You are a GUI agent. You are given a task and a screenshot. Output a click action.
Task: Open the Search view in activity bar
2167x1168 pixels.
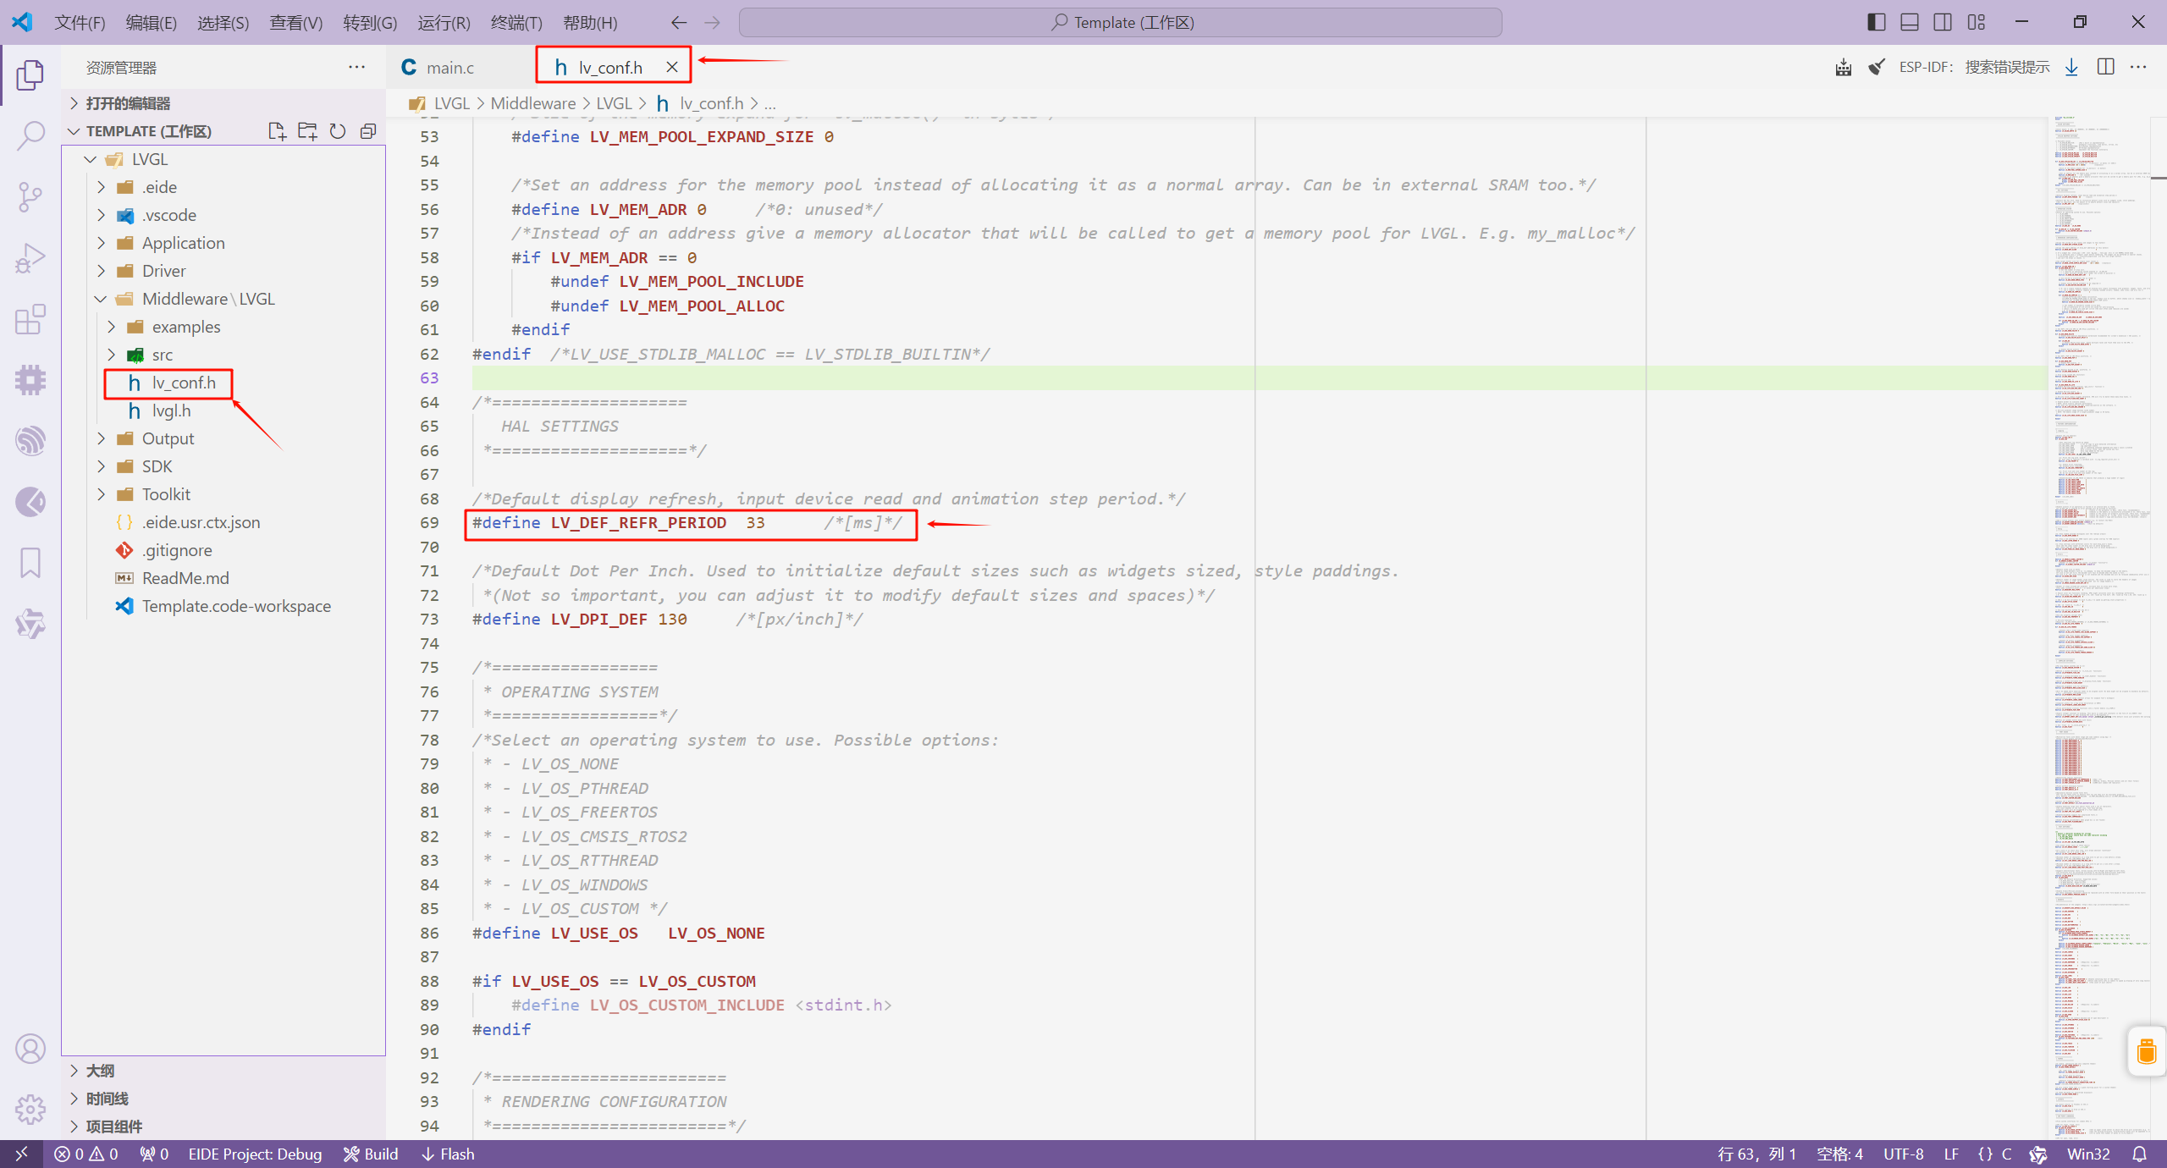[x=30, y=135]
